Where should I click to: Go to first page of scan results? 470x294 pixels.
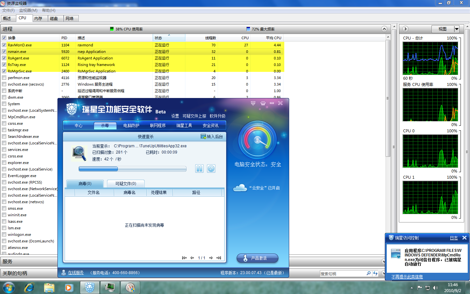(184, 258)
